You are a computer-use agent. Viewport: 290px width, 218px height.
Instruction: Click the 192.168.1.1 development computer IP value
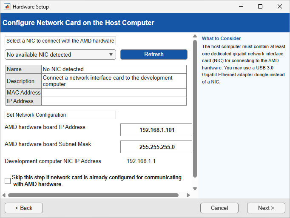click(x=141, y=161)
